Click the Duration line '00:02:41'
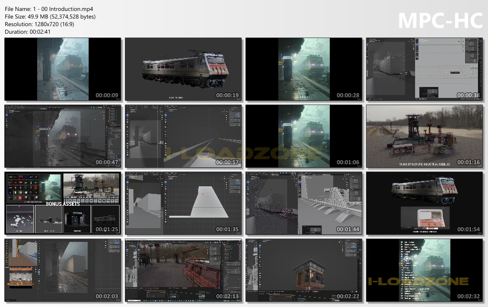Screen dimensions: 488x307 pos(27,32)
